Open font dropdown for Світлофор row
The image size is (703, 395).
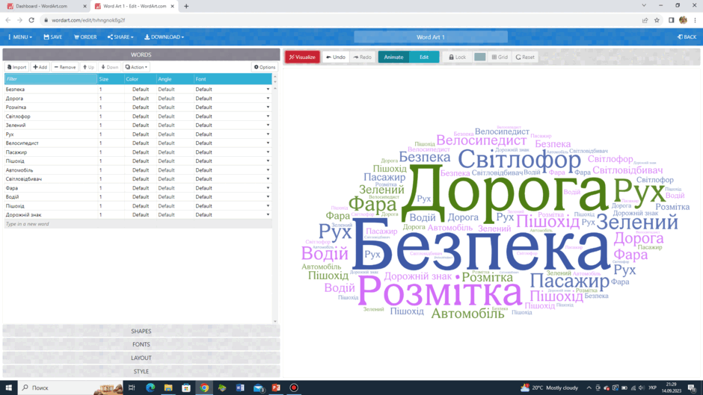click(x=268, y=116)
